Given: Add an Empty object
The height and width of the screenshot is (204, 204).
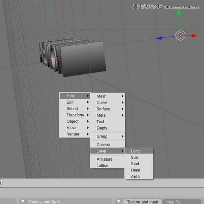Looking at the screenshot, I should [108, 128].
